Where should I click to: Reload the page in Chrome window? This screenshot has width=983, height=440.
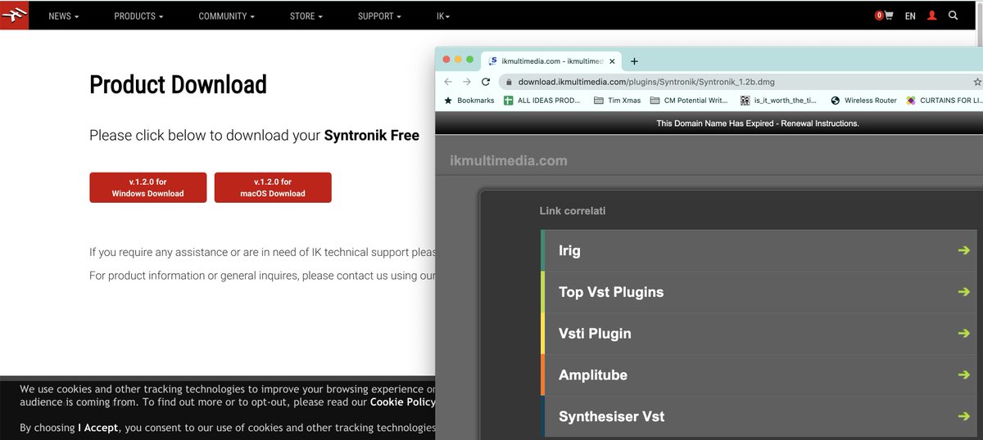coord(486,82)
